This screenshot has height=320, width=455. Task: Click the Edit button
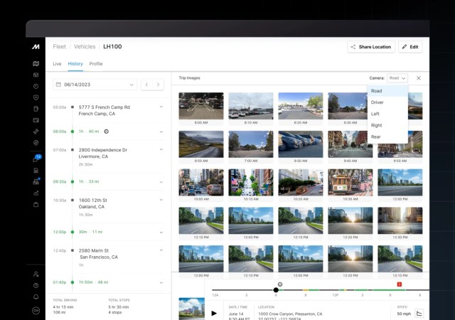pyautogui.click(x=410, y=47)
